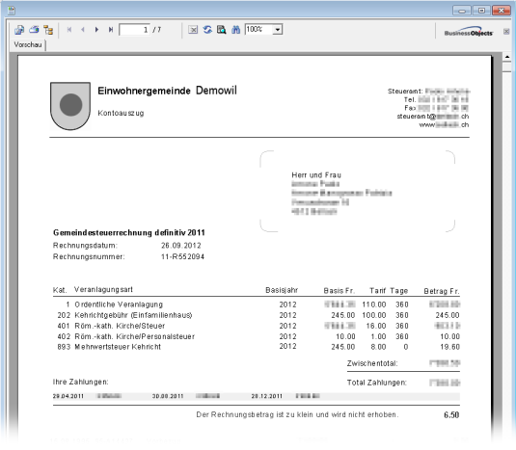Click amount '19.60' in Mehrwertsteuer row
This screenshot has height=450, width=516.
pyautogui.click(x=449, y=347)
